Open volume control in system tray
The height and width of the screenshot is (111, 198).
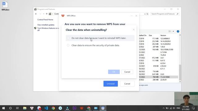click(x=174, y=108)
